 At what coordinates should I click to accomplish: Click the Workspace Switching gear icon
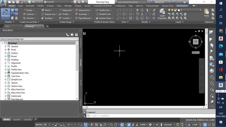point(150,125)
